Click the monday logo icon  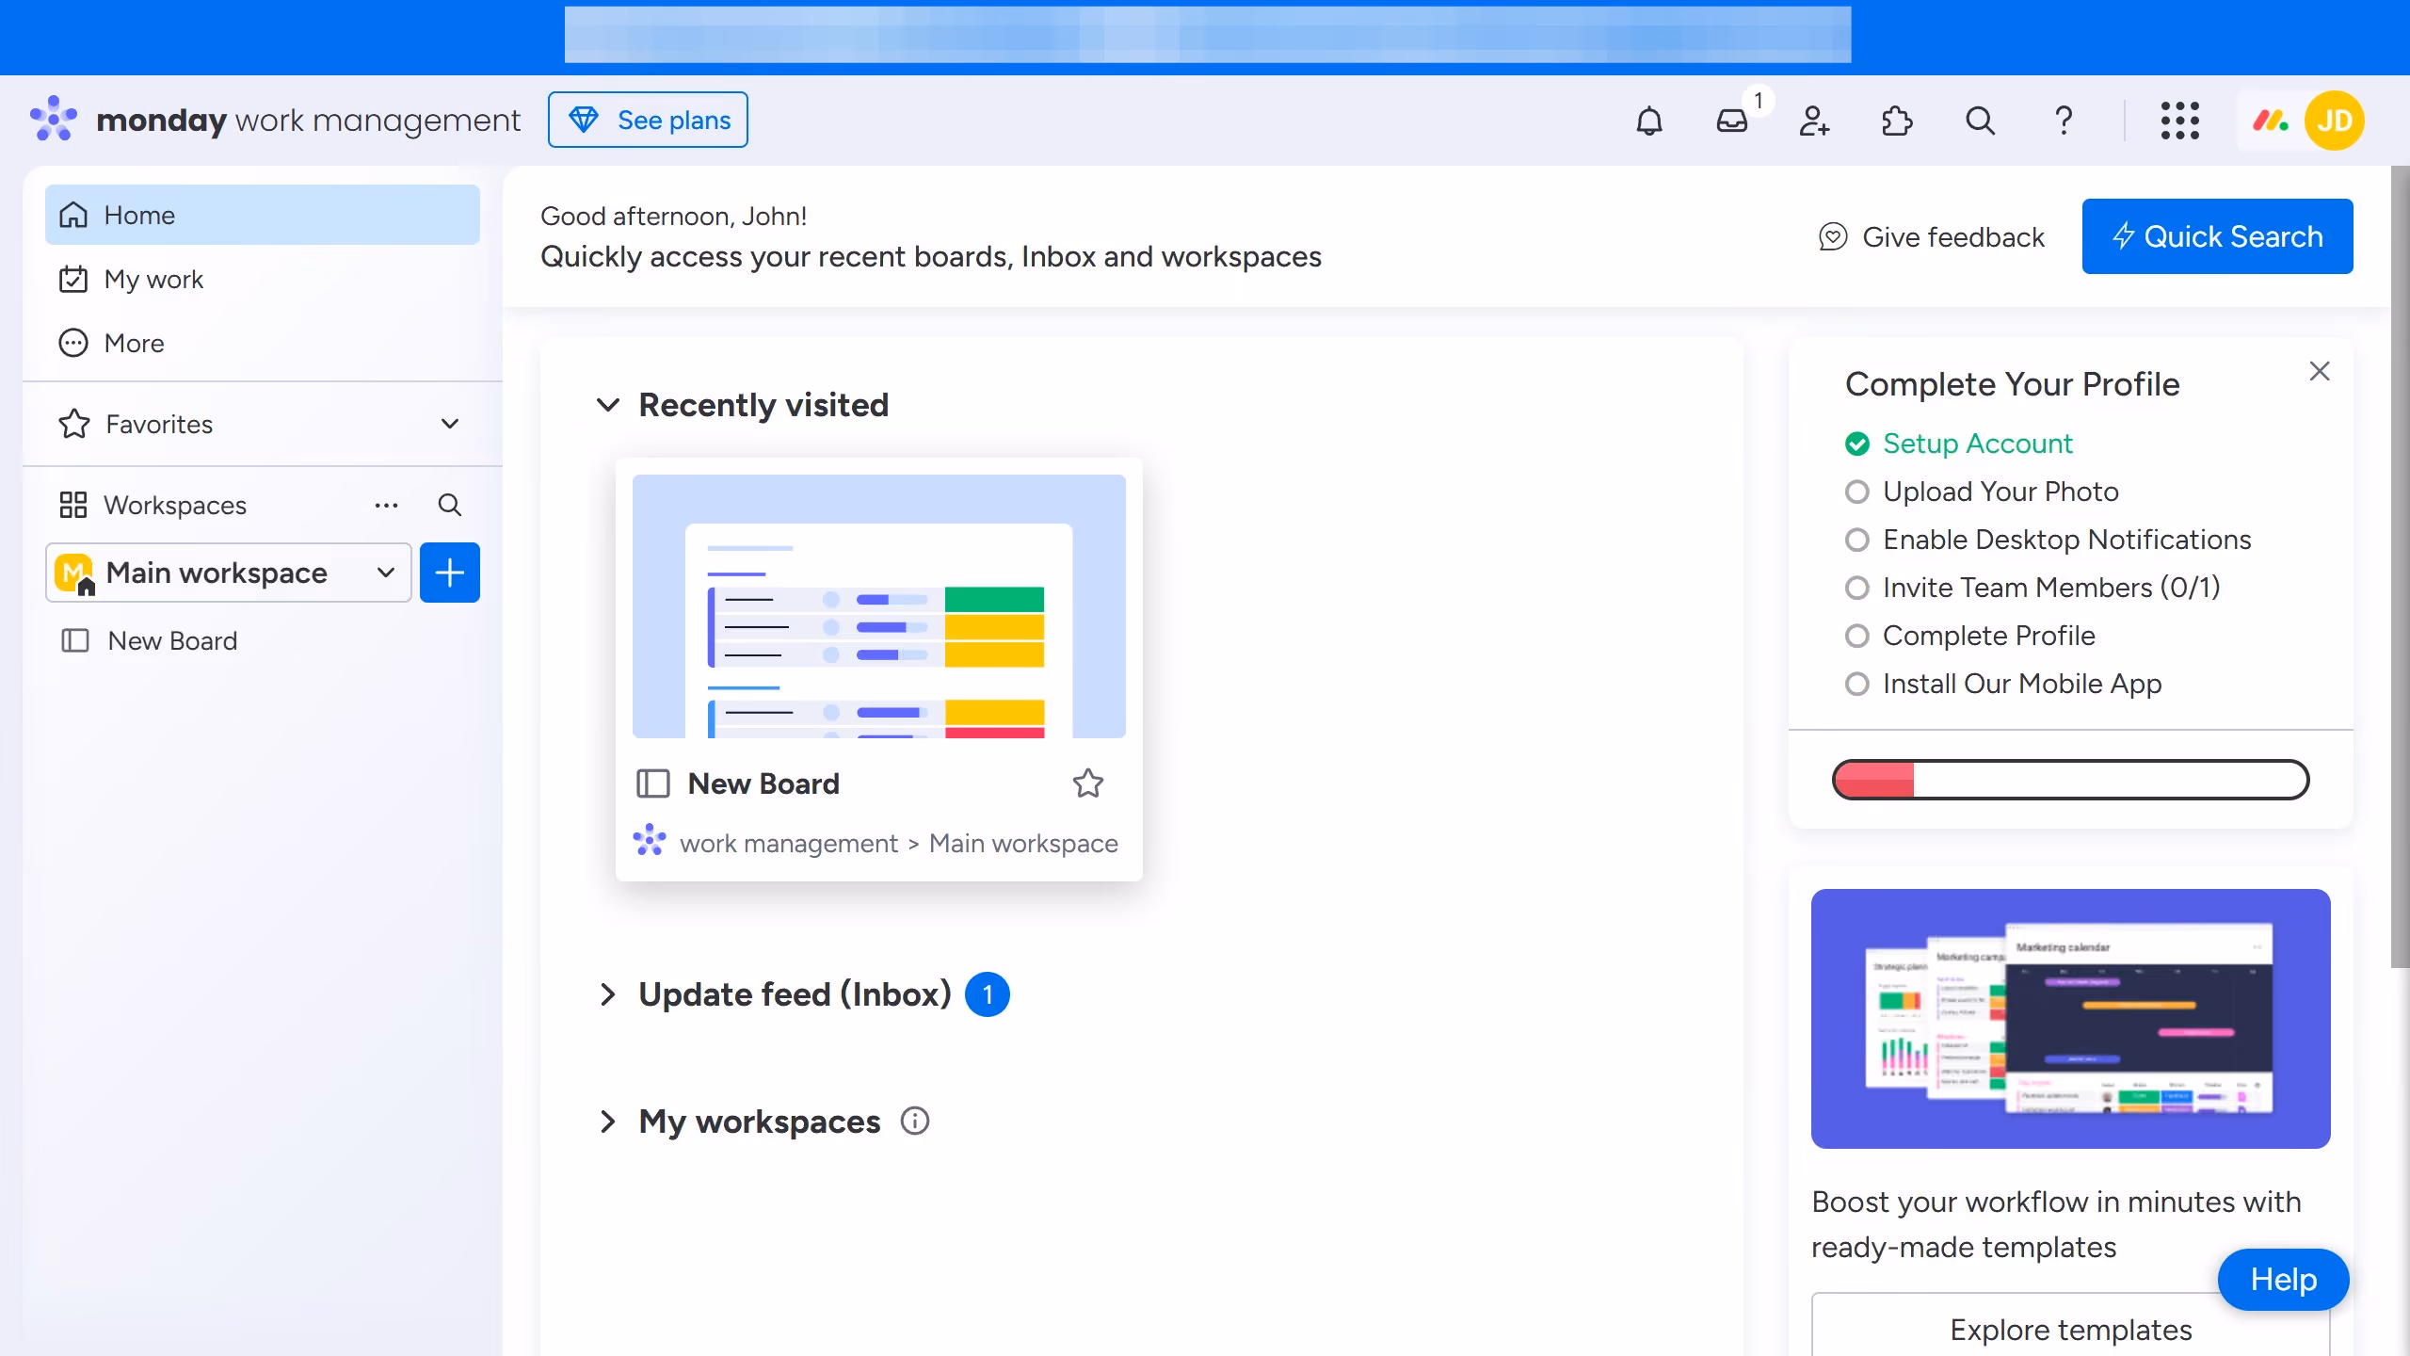[54, 119]
